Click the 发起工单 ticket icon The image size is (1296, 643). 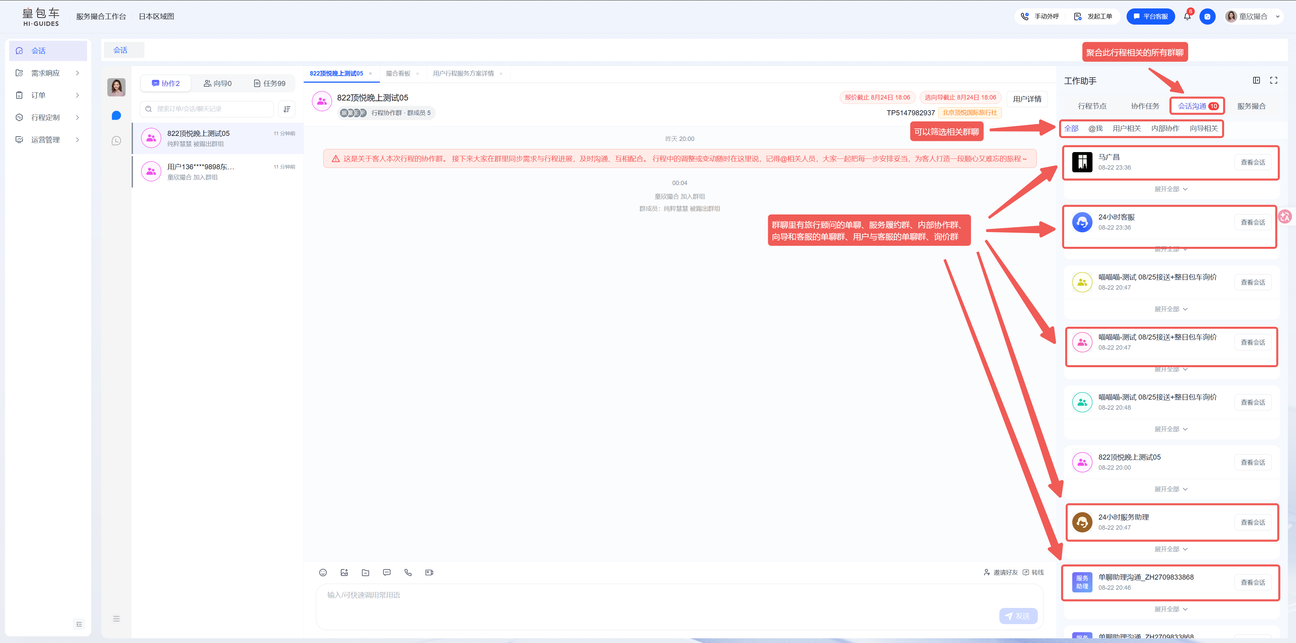pos(1078,17)
